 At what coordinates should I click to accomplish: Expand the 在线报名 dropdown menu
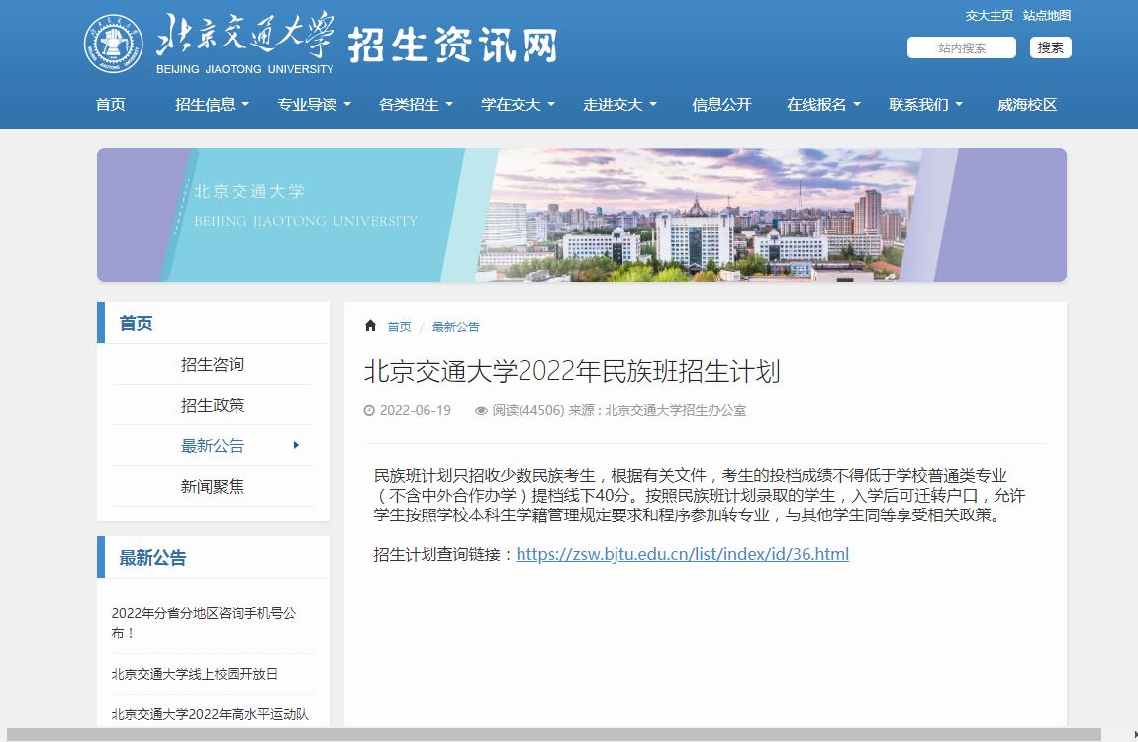coord(823,105)
